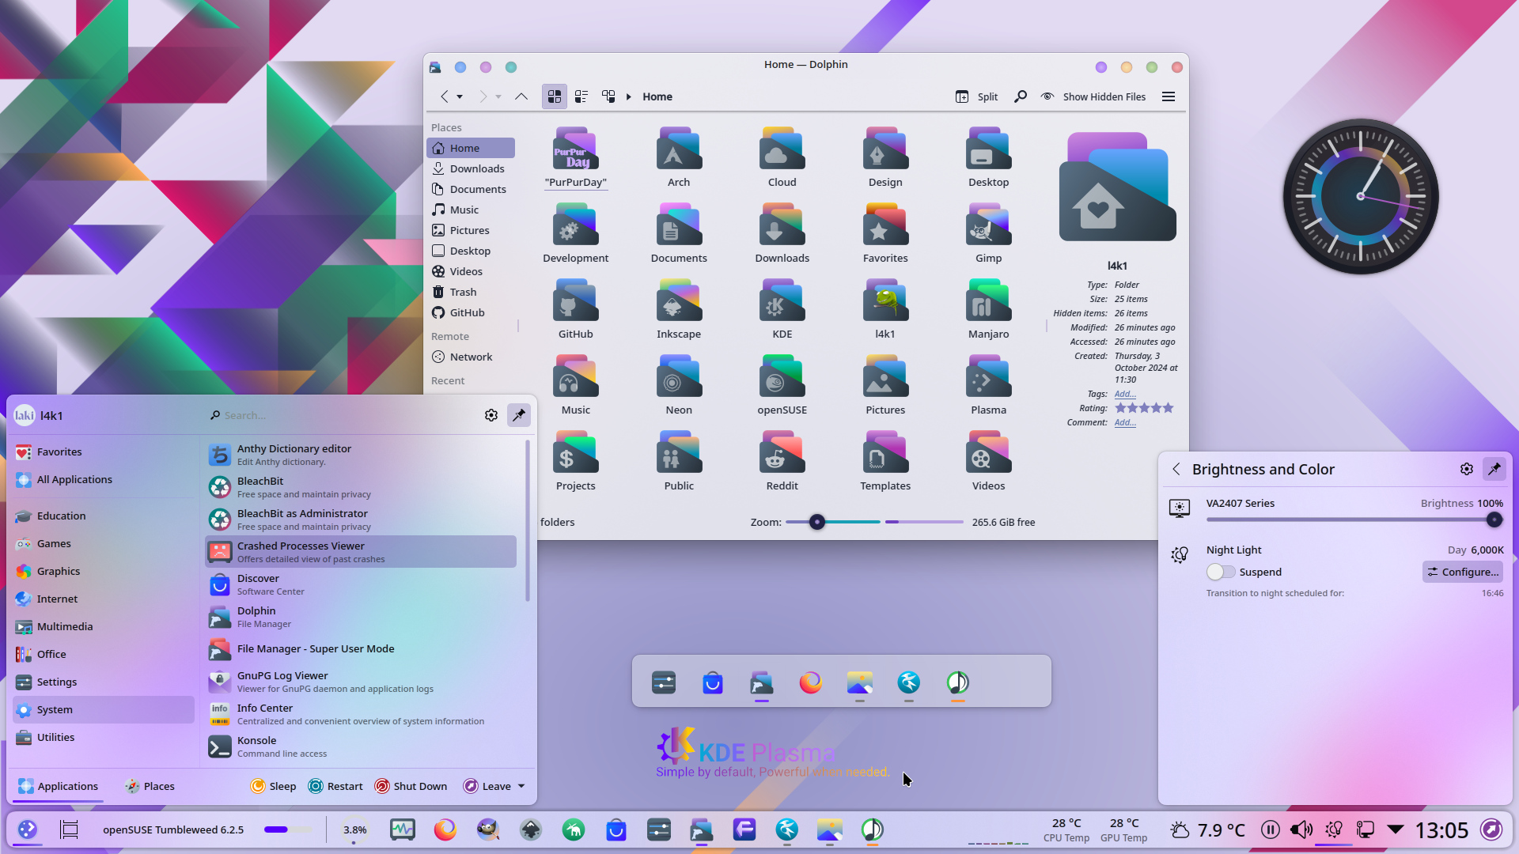Open the clock showing 13:05

[1441, 829]
